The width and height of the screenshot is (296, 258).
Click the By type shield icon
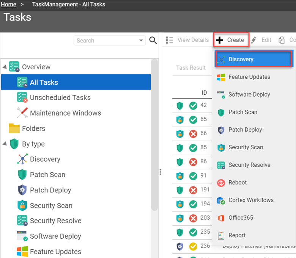(14, 144)
